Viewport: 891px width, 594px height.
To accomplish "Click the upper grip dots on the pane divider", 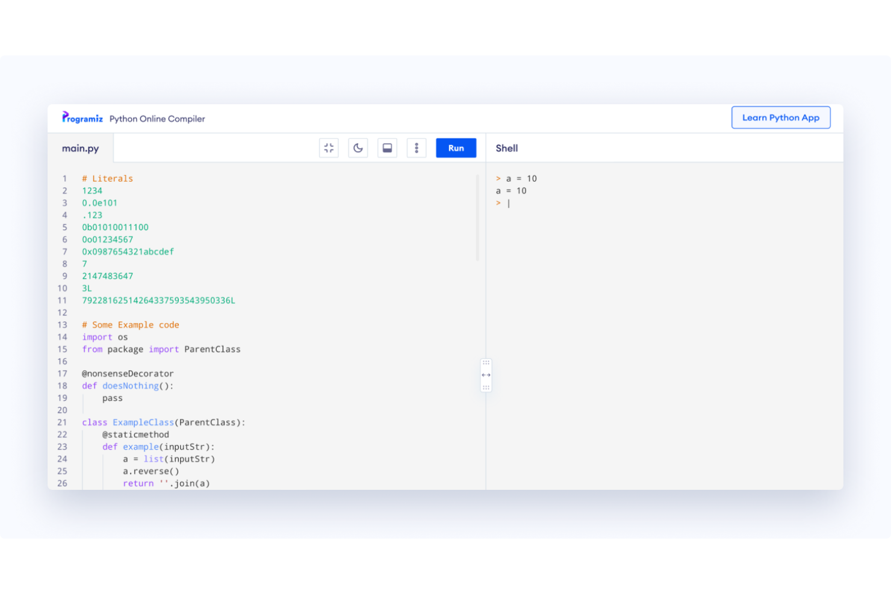I will click(486, 362).
